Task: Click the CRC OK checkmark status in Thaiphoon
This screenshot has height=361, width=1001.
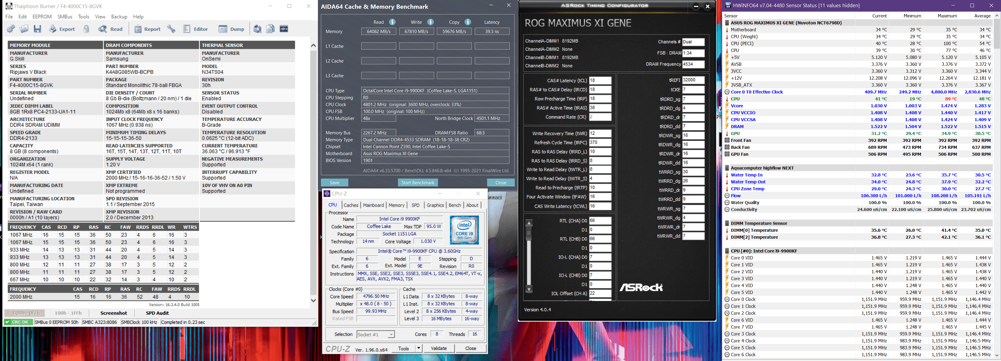Action: point(18,322)
